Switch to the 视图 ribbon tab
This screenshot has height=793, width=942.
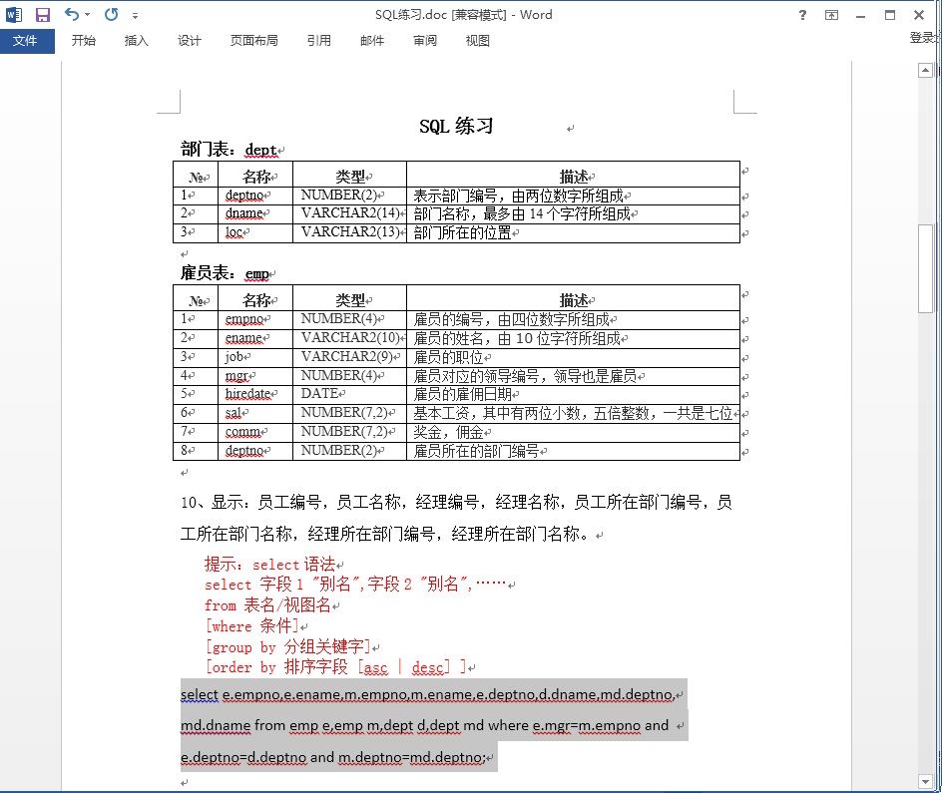coord(478,40)
